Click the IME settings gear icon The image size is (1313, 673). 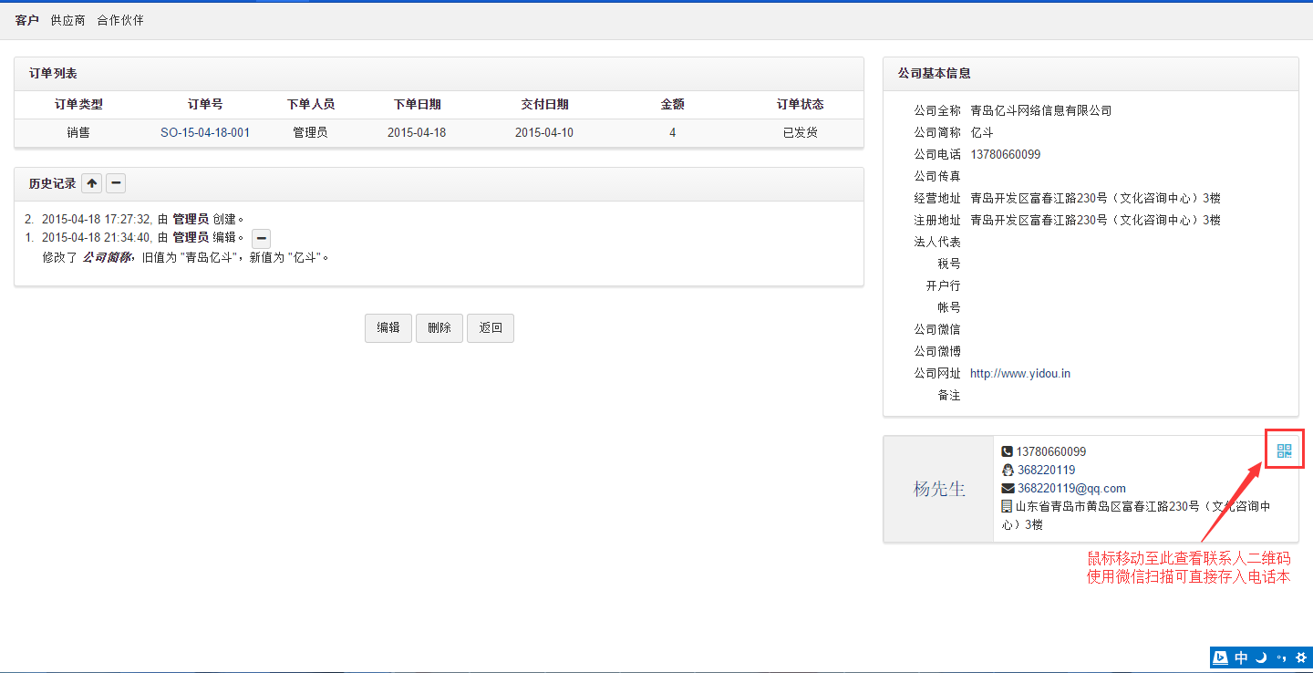pos(1300,657)
